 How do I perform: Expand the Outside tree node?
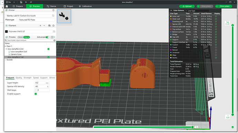6,60
